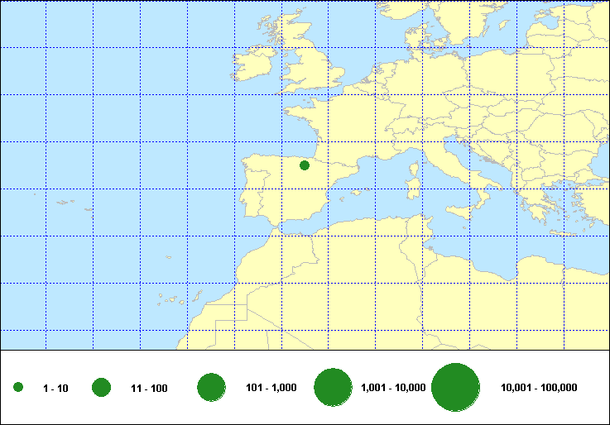Click on the island of Crete
The width and height of the screenshot is (610, 425).
point(564,234)
